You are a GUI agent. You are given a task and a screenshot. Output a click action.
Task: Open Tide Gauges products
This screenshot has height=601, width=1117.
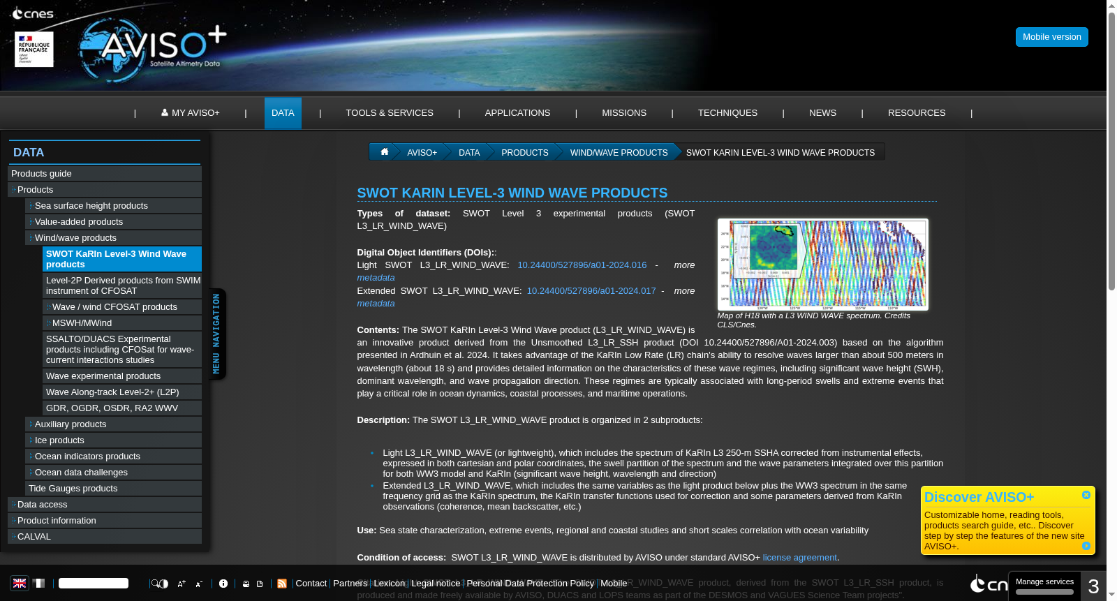114,489
